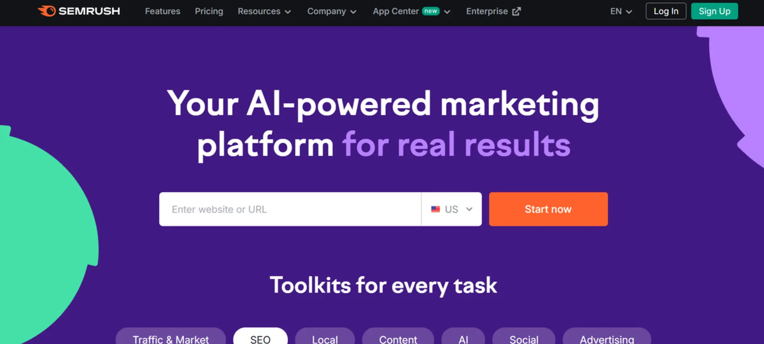Expand the Company menu chevron
The height and width of the screenshot is (344, 764).
pos(353,12)
